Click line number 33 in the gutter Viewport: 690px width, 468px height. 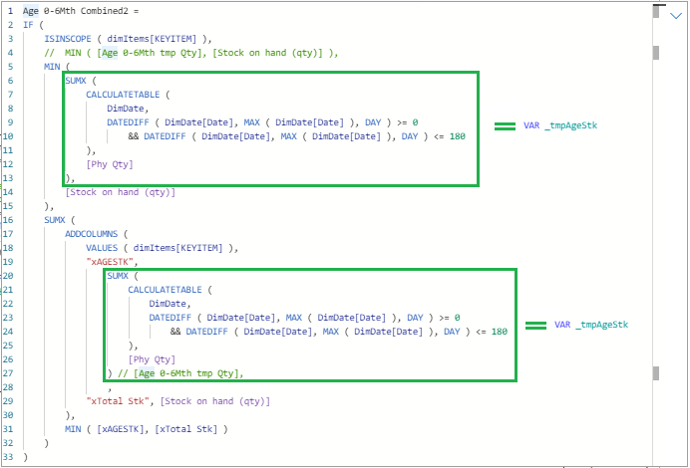[x=7, y=456]
